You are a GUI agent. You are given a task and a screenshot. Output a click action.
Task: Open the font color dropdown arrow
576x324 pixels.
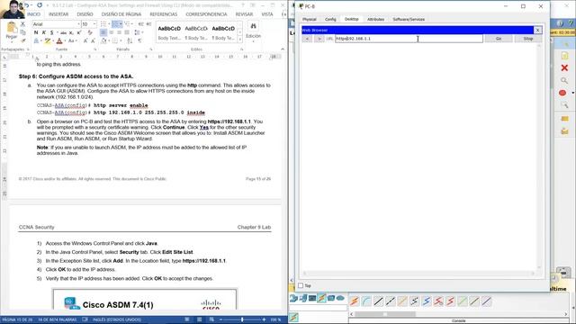66,41
